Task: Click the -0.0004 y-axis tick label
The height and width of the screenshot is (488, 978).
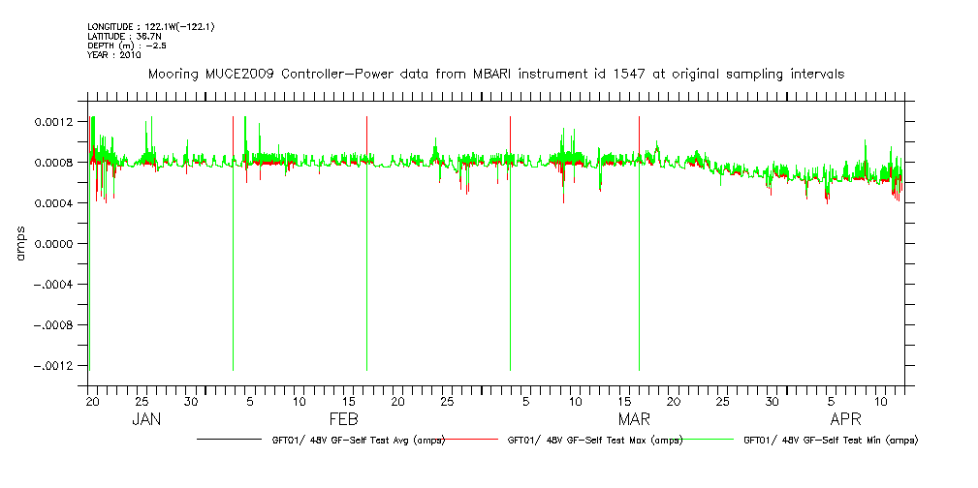Action: pyautogui.click(x=52, y=285)
